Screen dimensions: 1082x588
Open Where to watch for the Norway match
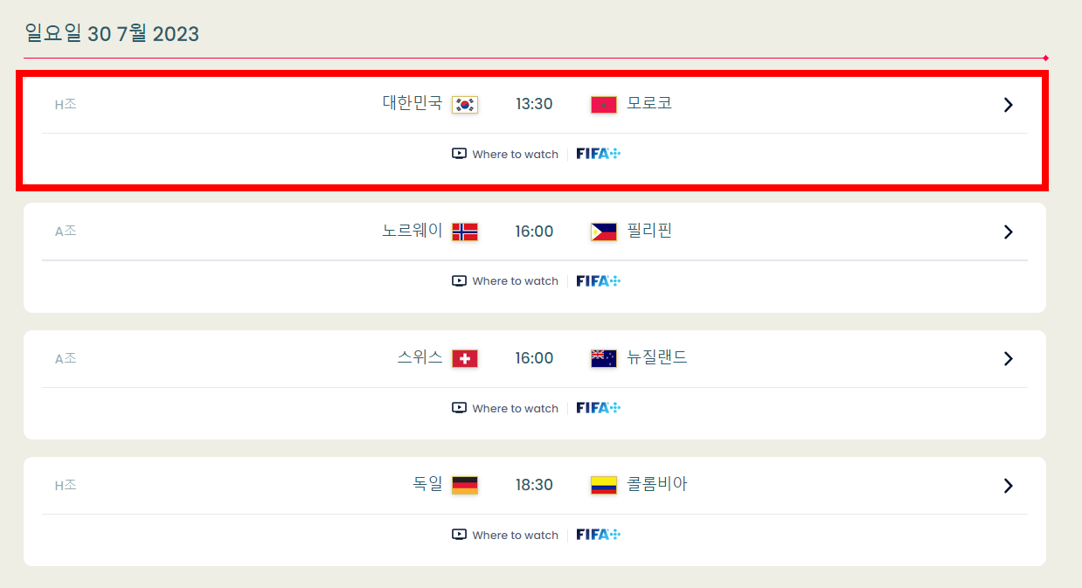click(x=514, y=280)
